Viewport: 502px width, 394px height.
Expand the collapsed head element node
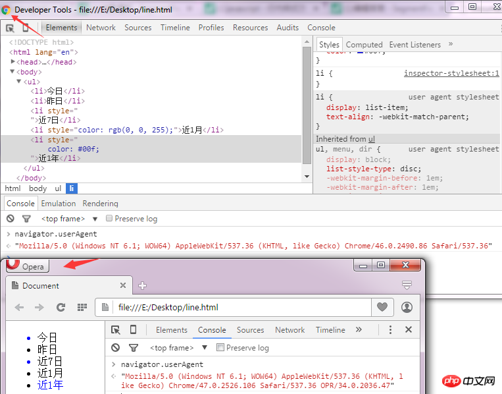tap(13, 62)
